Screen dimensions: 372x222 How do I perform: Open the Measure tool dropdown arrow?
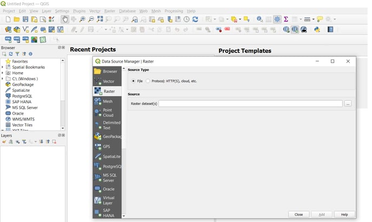click(x=313, y=19)
